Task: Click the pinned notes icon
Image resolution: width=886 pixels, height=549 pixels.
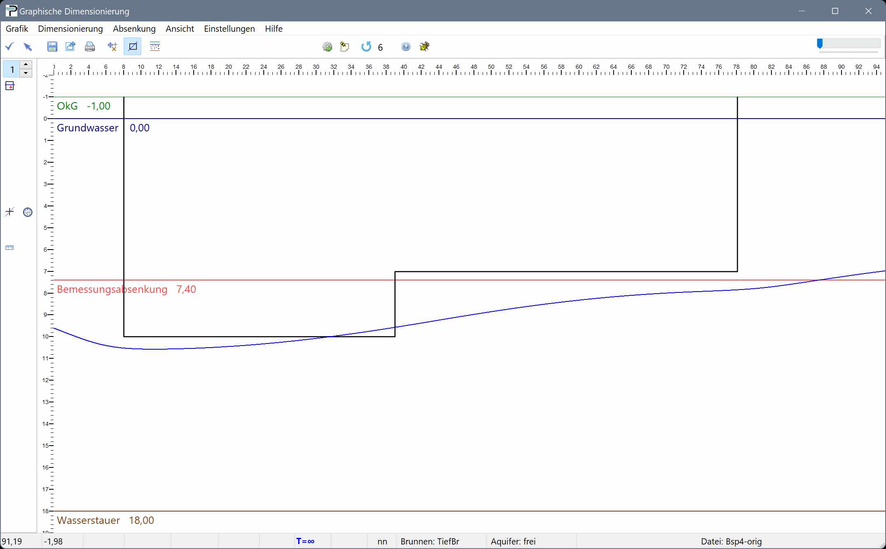Action: tap(345, 47)
